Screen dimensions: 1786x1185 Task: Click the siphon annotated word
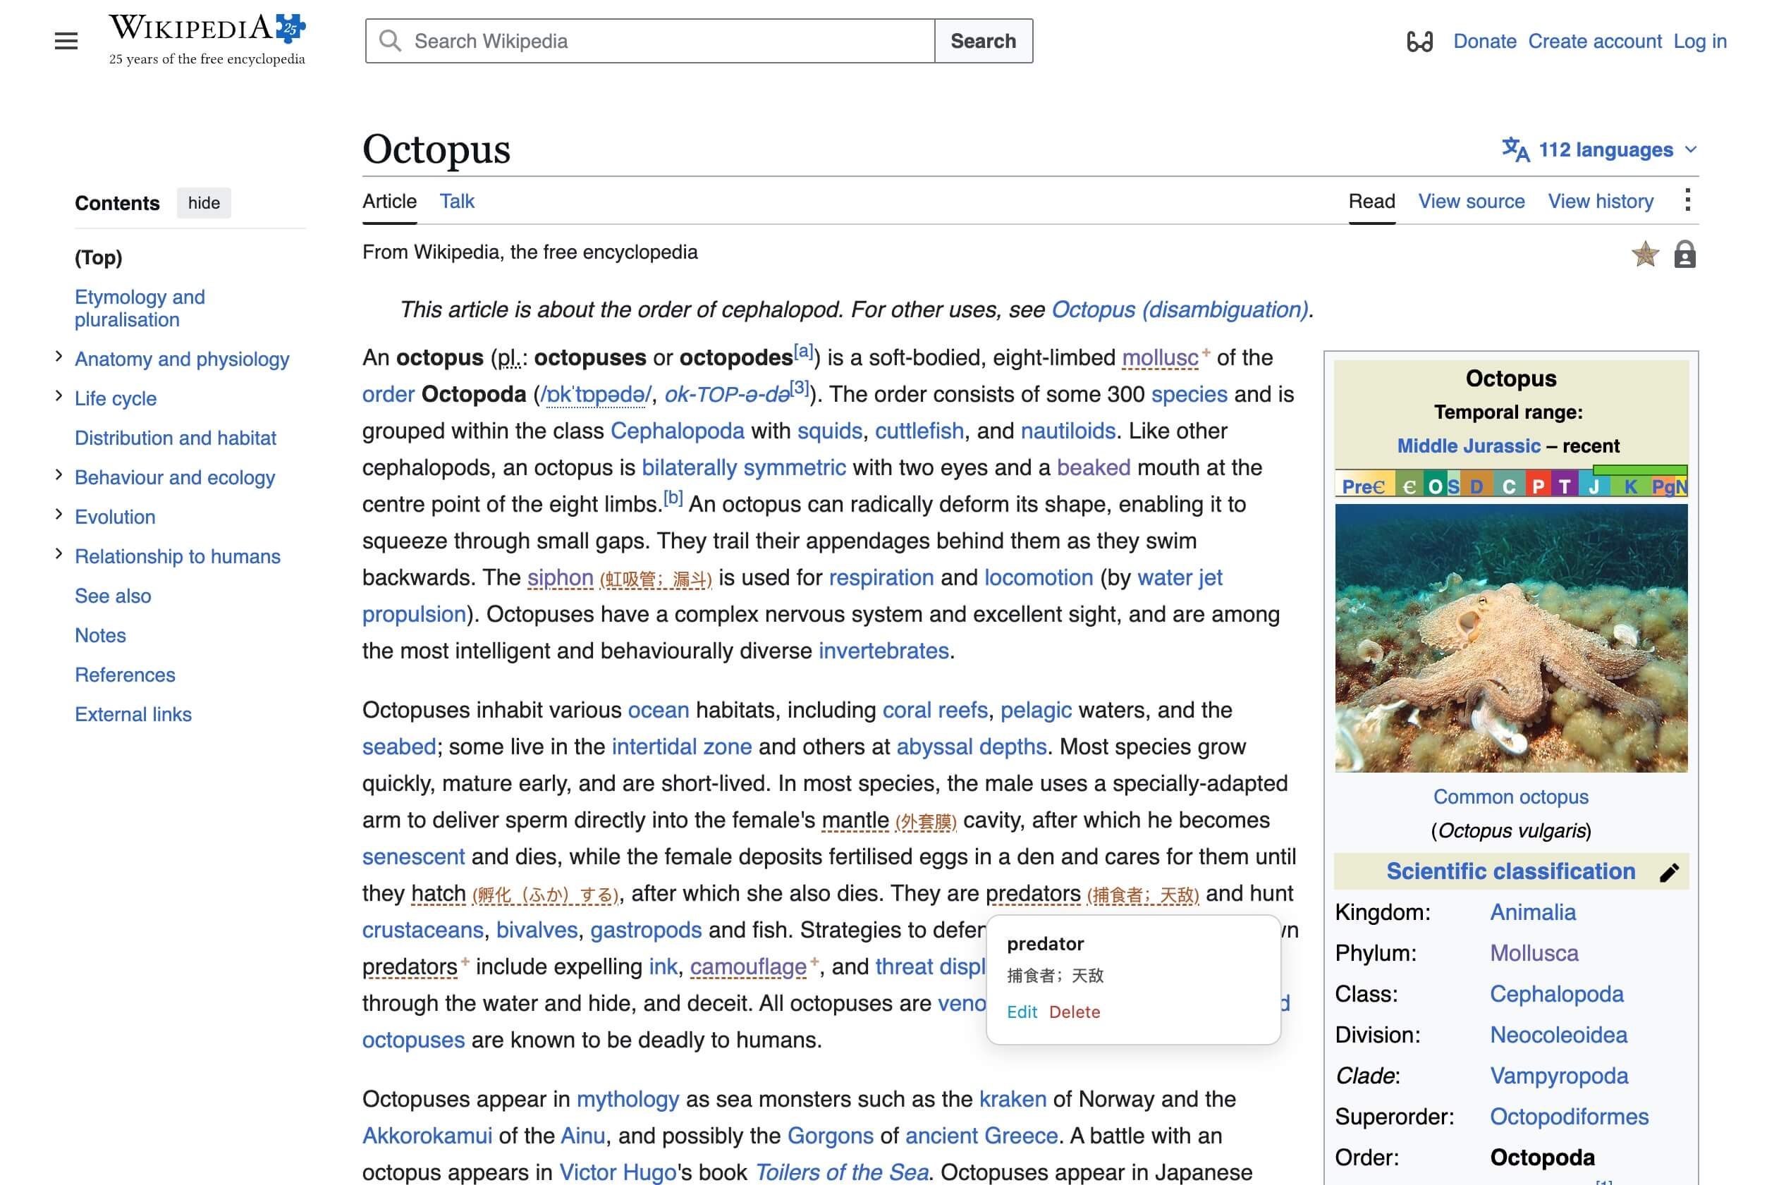pos(560,578)
